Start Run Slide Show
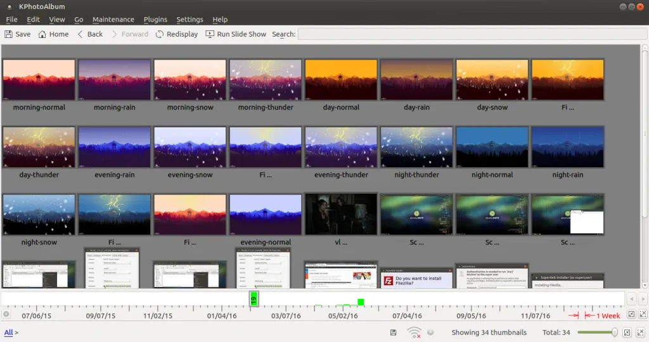 pyautogui.click(x=236, y=34)
